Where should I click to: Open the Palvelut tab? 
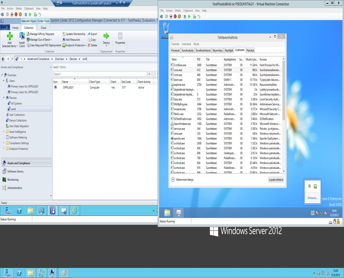[250, 50]
